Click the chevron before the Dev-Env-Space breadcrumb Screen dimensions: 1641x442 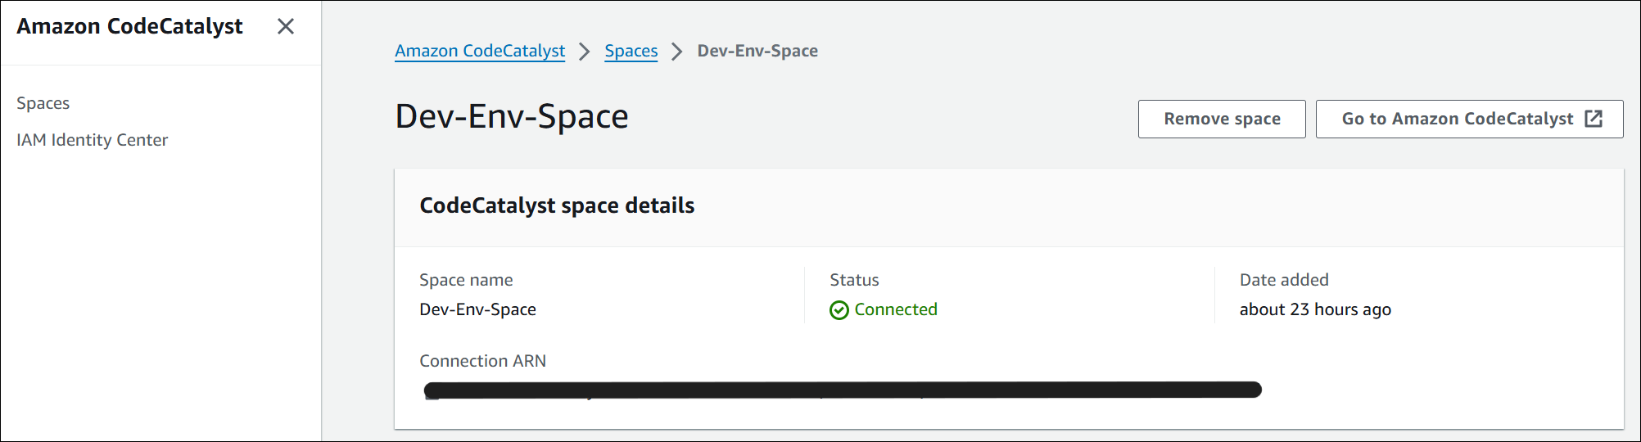[677, 52]
